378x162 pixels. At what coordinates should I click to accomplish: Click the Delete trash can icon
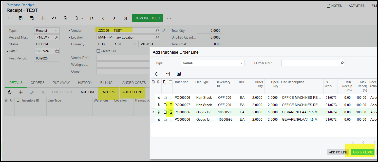click(65, 18)
